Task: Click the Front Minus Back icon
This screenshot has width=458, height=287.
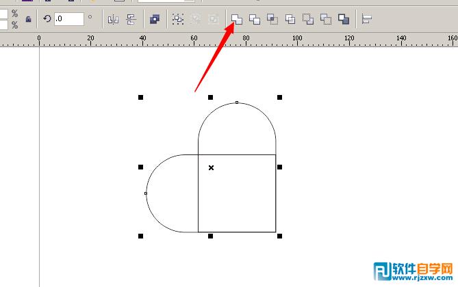Action: pos(308,19)
